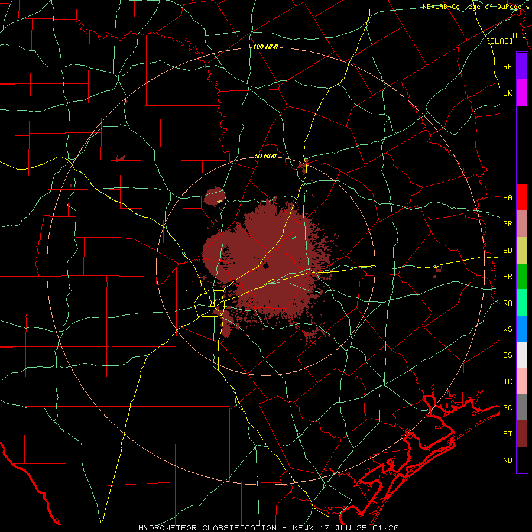
Task: Click the GR legend label
Action: point(507,223)
